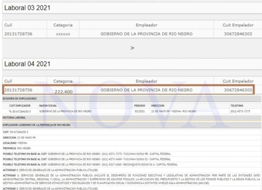The image size is (262, 190).
Task: Select the PROVINCIA: RIO NEGRO line
Action: (x=17, y=148)
